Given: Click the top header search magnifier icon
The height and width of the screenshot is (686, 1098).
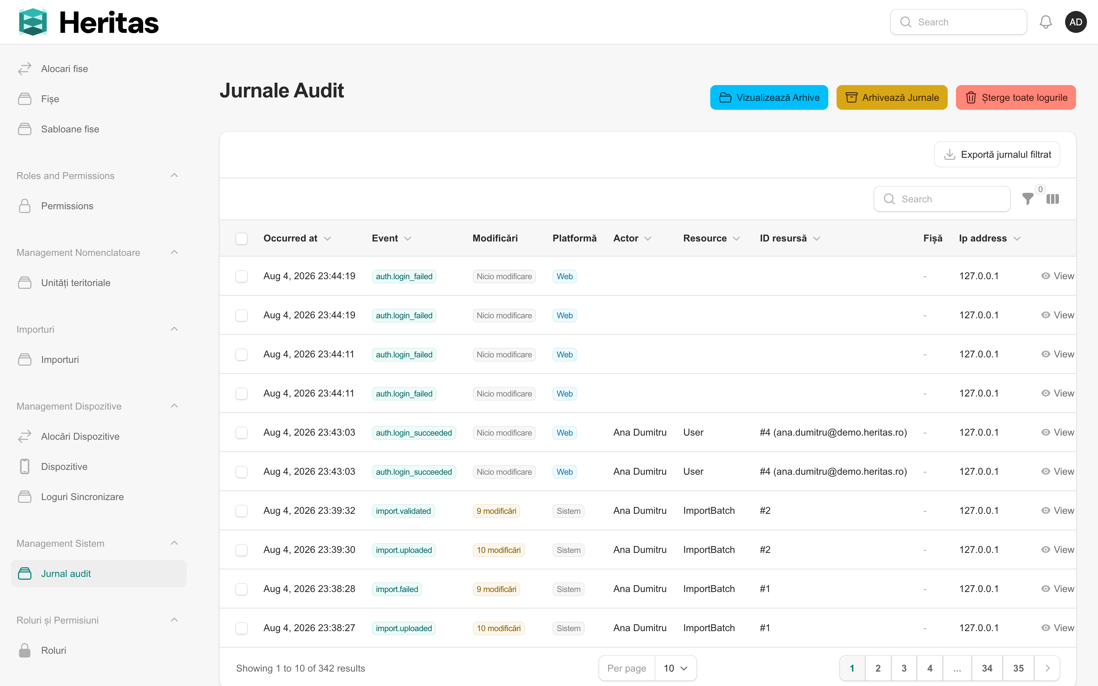Looking at the screenshot, I should point(906,22).
